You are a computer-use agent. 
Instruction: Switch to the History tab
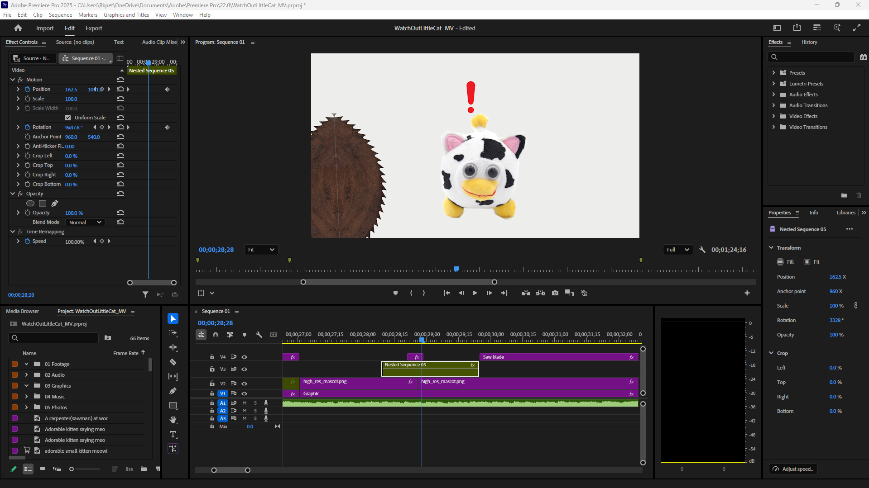[x=809, y=42]
